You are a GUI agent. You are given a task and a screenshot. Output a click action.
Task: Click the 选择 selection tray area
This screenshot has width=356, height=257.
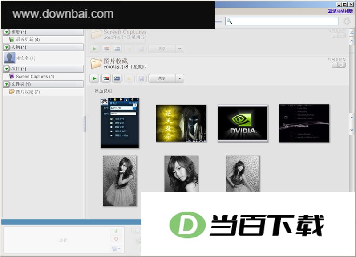tap(63, 240)
